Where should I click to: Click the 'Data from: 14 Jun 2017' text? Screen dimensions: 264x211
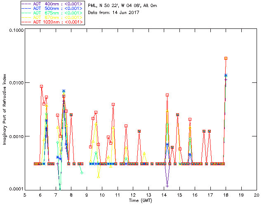coord(114,12)
